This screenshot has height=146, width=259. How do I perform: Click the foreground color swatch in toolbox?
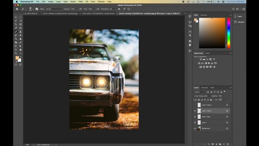click(x=17, y=58)
